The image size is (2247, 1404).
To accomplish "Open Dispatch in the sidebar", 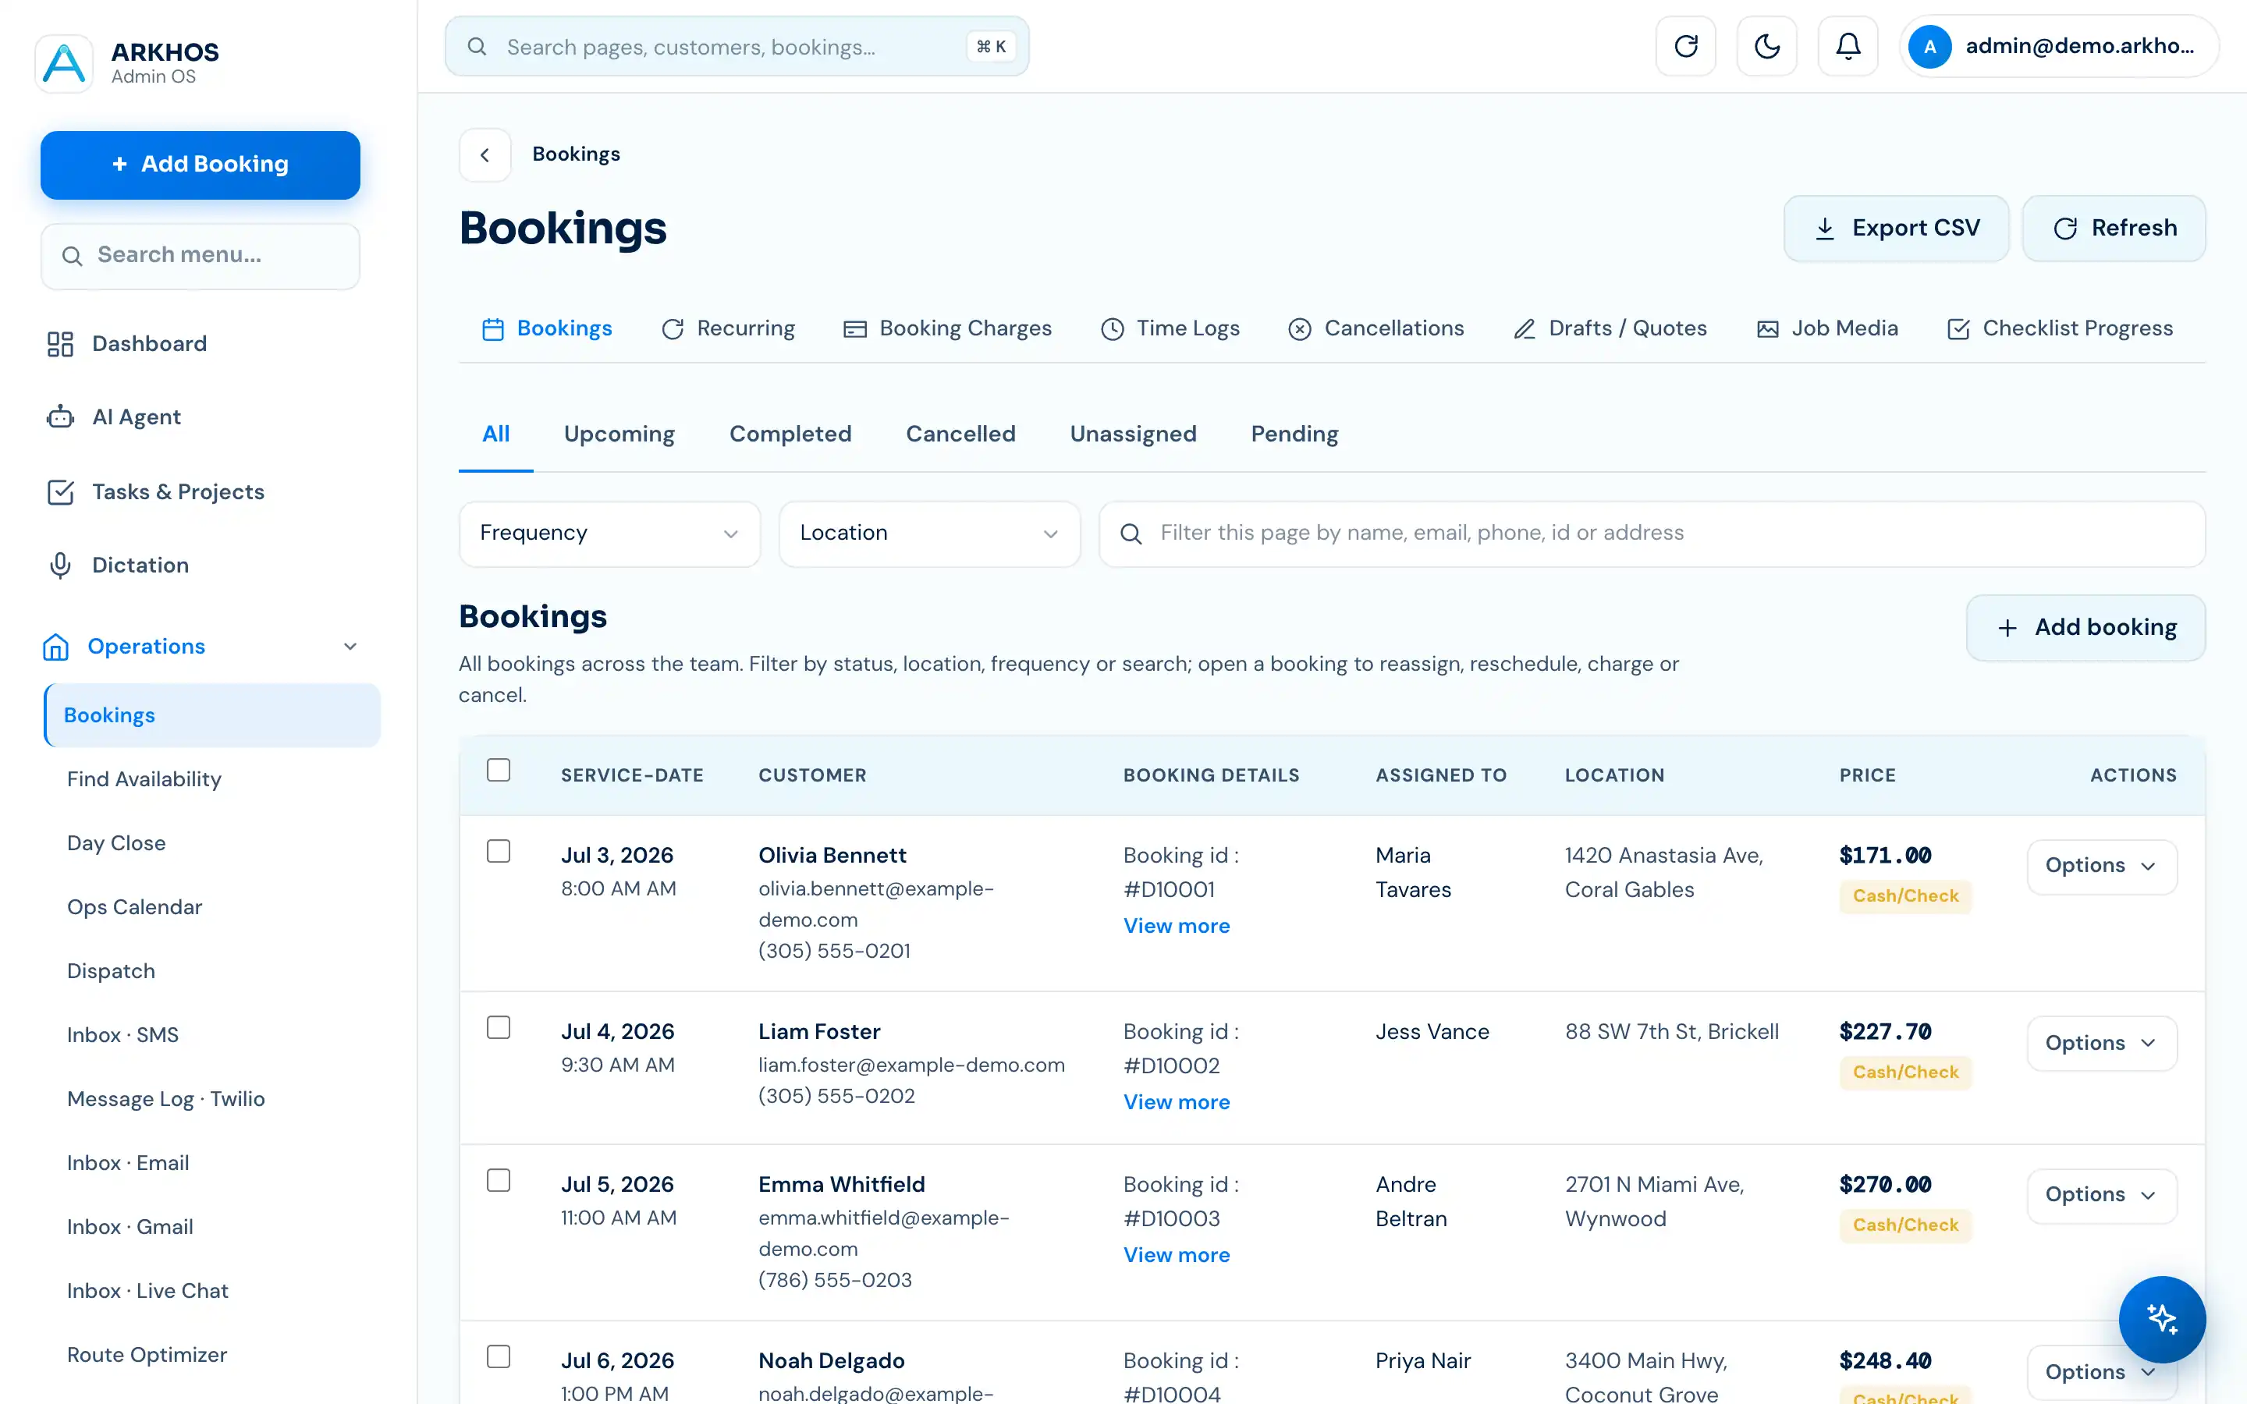I will [x=111, y=971].
